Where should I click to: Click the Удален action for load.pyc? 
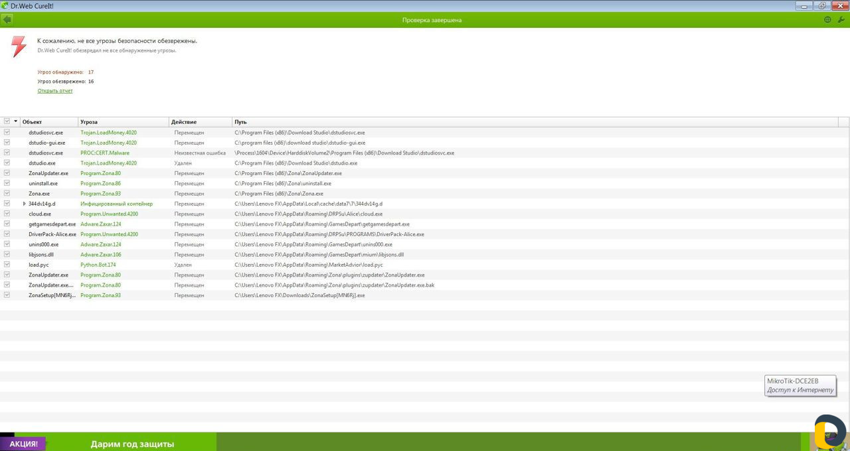(x=183, y=265)
